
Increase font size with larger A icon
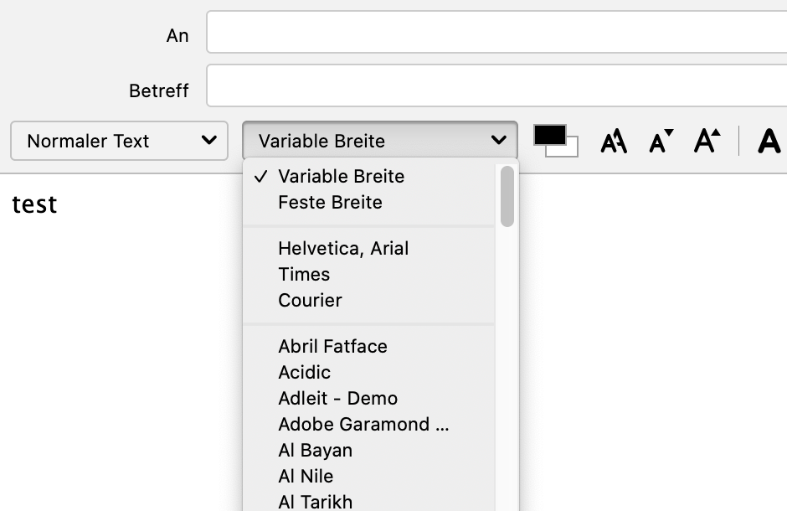click(707, 141)
